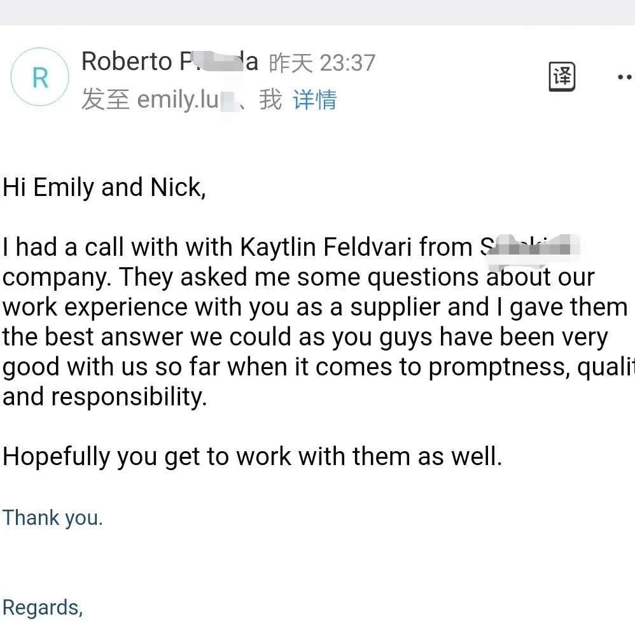
Task: Click the 'Regards,' closing text
Action: coord(43,608)
